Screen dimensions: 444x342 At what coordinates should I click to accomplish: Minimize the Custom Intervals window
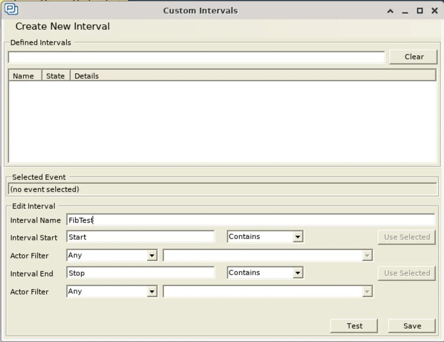click(x=405, y=11)
